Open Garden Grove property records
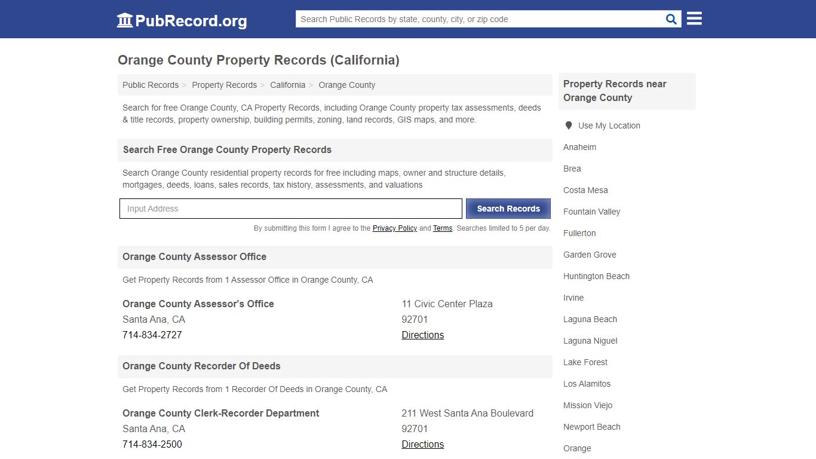The image size is (816, 459). point(590,255)
